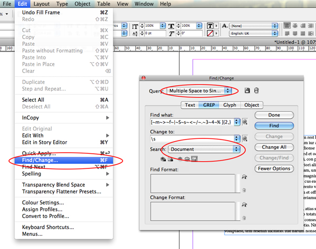Toggle Include Master Pages search option
This screenshot has width=316, height=249.
187,159
